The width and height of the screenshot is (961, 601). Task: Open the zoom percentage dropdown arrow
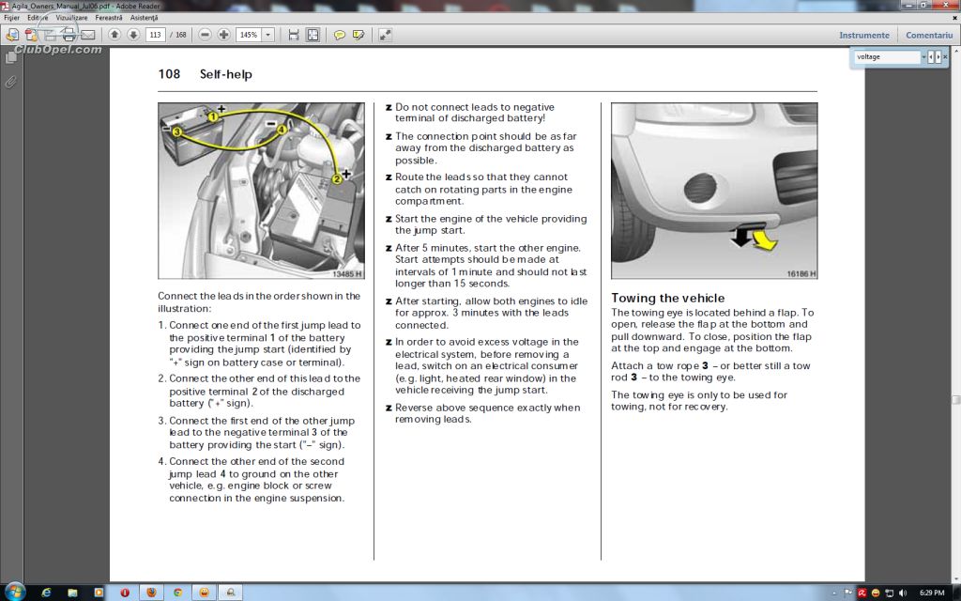coord(267,35)
